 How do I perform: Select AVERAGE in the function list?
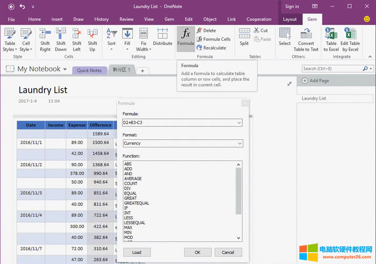(133, 179)
